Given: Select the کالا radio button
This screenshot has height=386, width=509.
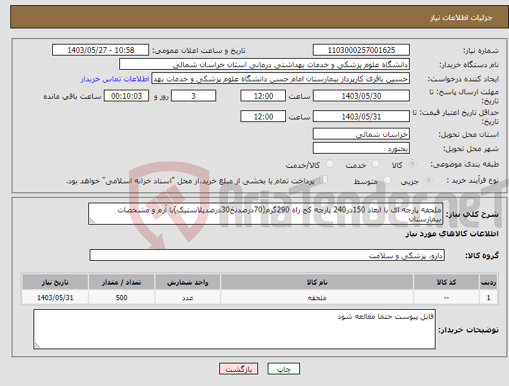Looking at the screenshot, I should (412, 164).
